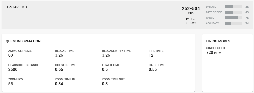Click the Holster Time value 0.65

59,69
